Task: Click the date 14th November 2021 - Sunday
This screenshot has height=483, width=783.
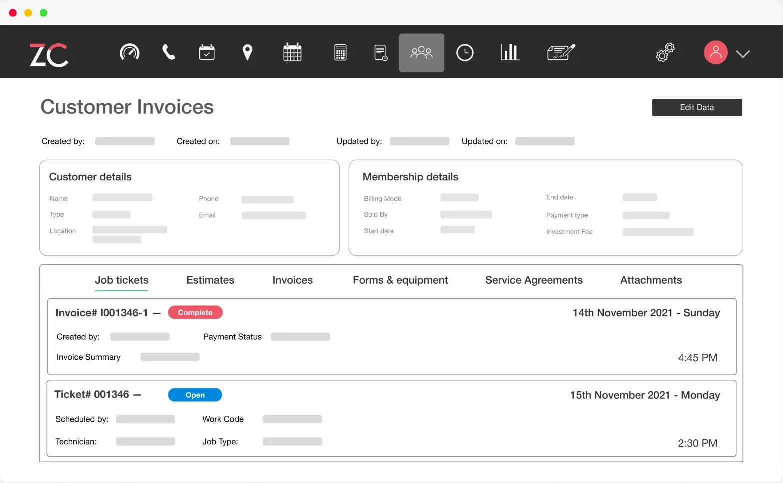Action: point(646,313)
